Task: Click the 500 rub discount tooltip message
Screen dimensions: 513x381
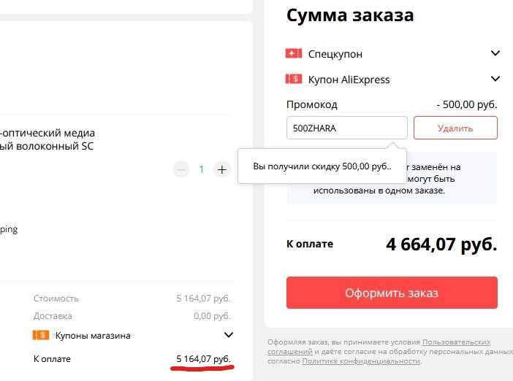Action: (x=322, y=166)
